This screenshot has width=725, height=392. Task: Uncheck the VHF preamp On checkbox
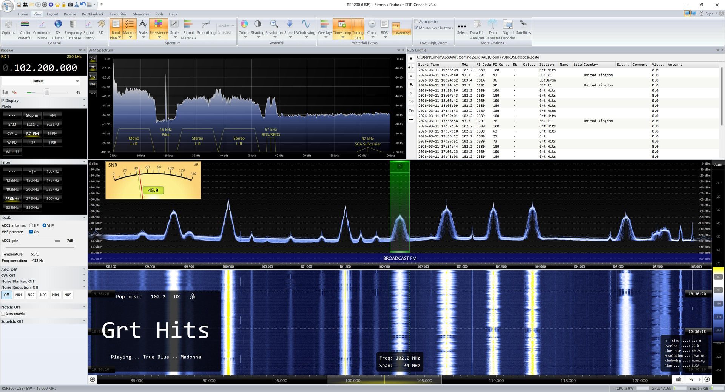(31, 232)
